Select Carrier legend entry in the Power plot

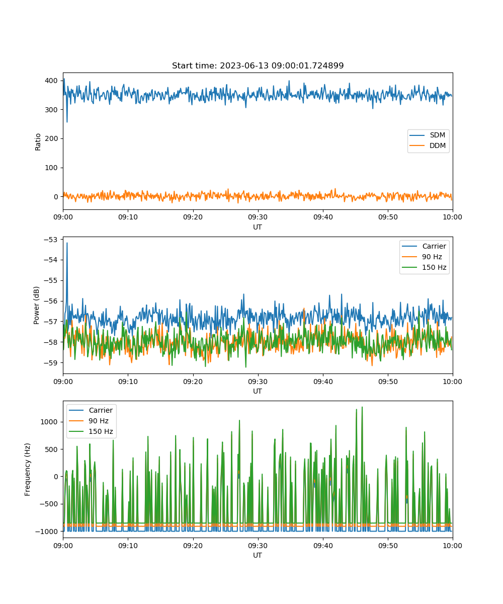[424, 246]
